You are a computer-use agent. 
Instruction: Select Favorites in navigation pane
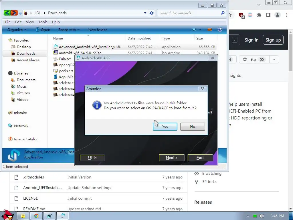(x=21, y=40)
